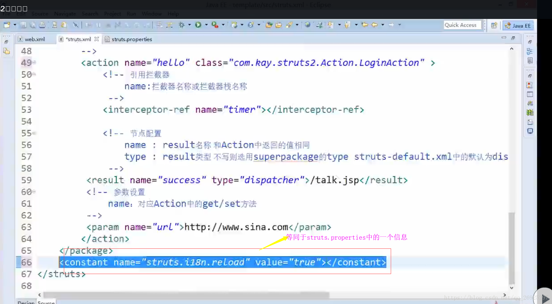The image size is (552, 304).
Task: Open the Properties view icon
Action: [x=530, y=94]
